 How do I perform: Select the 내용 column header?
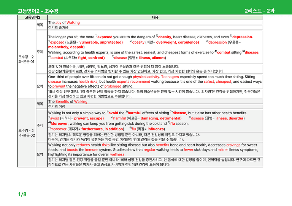coord(155,17)
